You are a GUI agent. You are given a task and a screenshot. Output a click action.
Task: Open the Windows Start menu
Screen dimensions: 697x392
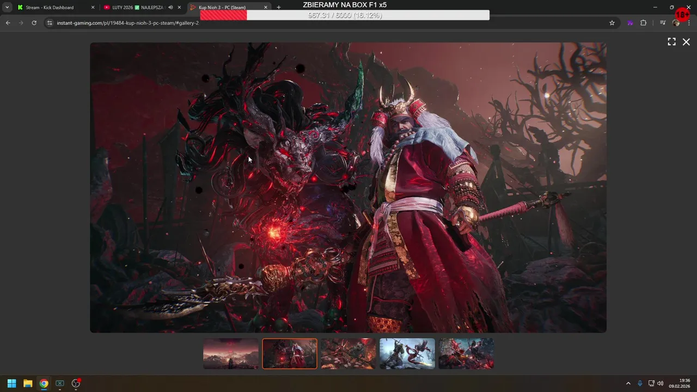tap(11, 383)
